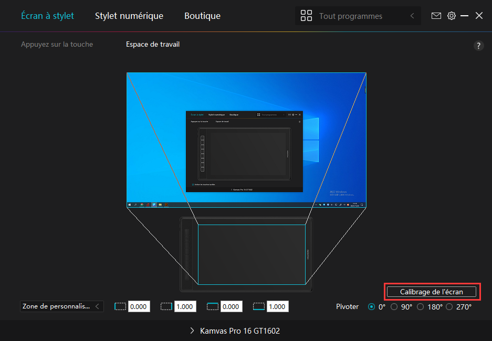Click the top edge margin icon

click(213, 306)
